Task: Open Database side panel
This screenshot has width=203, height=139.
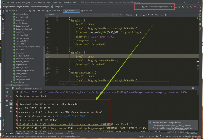Action: (x=200, y=15)
